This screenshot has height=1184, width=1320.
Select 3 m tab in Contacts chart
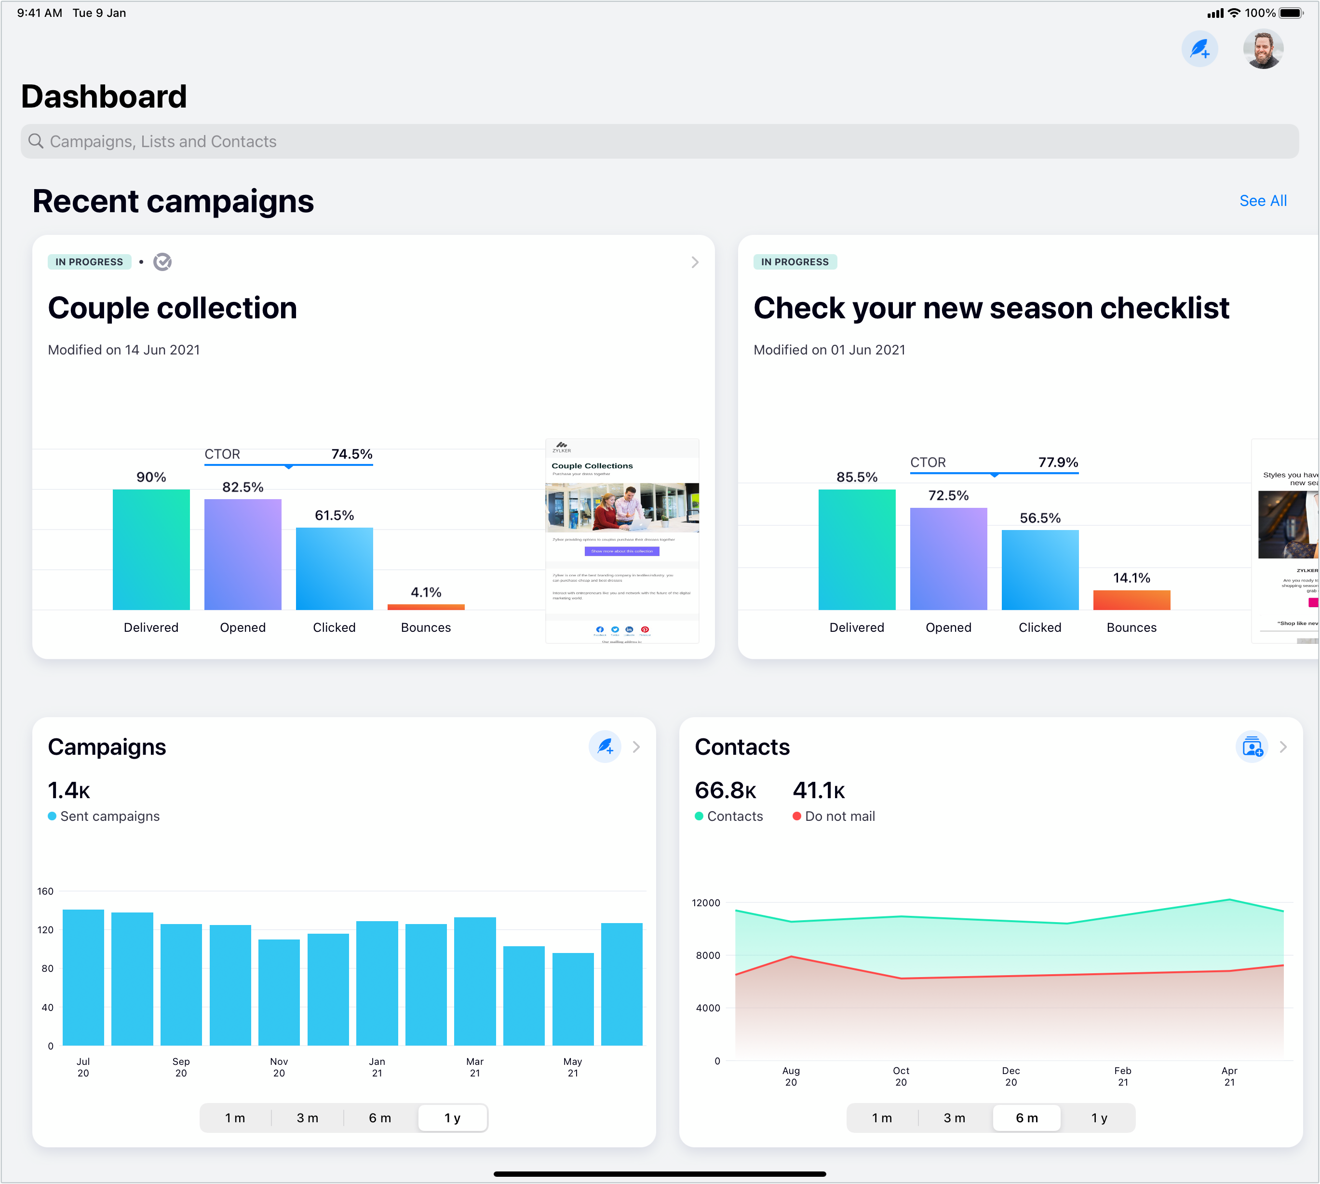click(x=954, y=1117)
